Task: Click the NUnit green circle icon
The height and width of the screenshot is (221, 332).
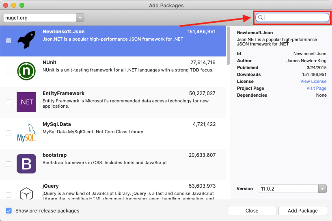Action: coord(26,71)
